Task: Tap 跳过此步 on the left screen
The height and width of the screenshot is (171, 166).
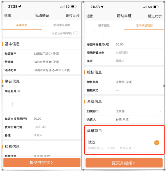Action: 72,16
